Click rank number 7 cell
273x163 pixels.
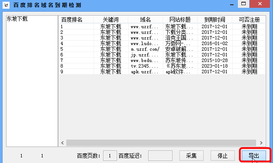coord(62,60)
